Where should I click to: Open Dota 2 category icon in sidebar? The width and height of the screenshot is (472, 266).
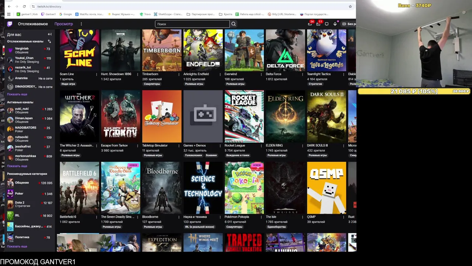click(x=10, y=204)
